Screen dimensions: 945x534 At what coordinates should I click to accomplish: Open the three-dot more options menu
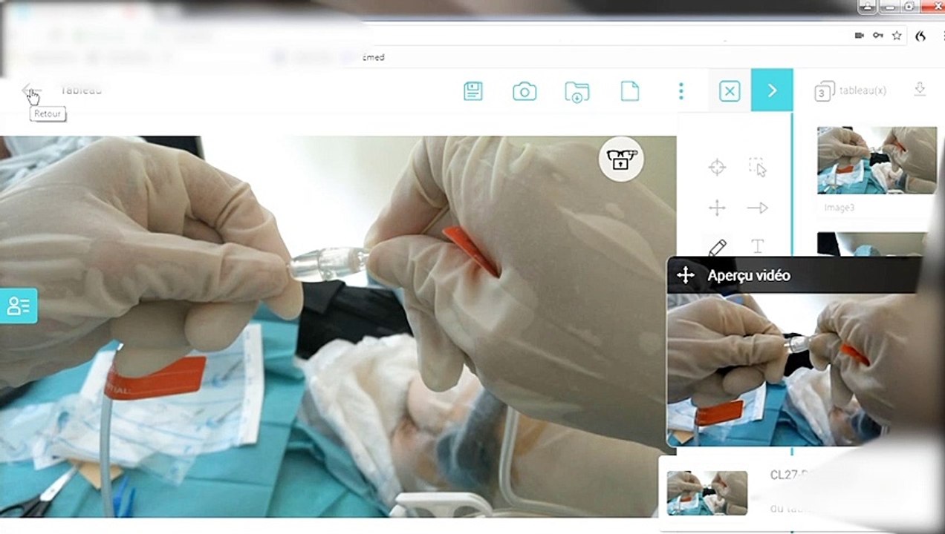click(x=681, y=91)
